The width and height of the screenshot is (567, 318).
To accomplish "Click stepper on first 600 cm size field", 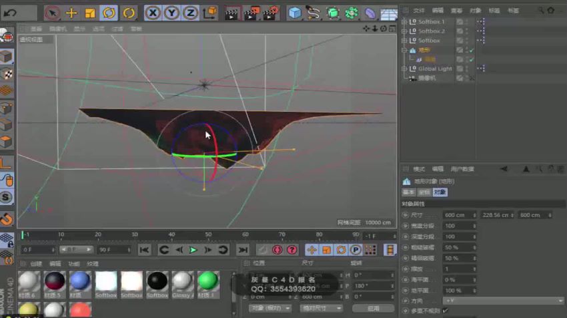I will point(474,216).
